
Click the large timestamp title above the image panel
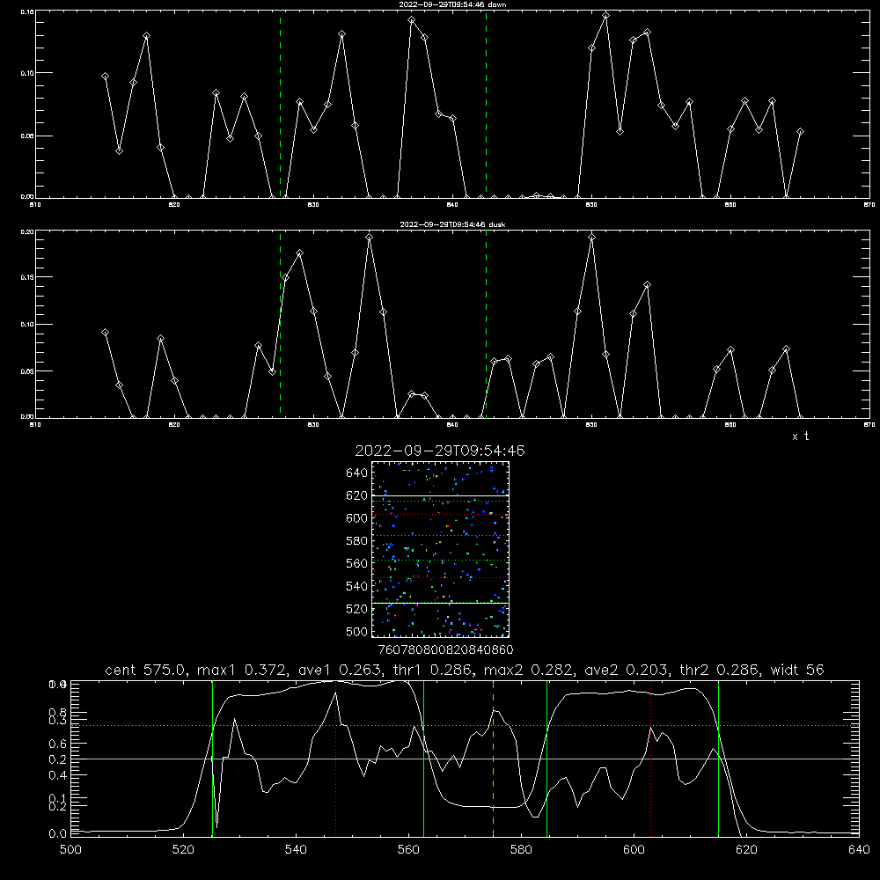[x=440, y=451]
